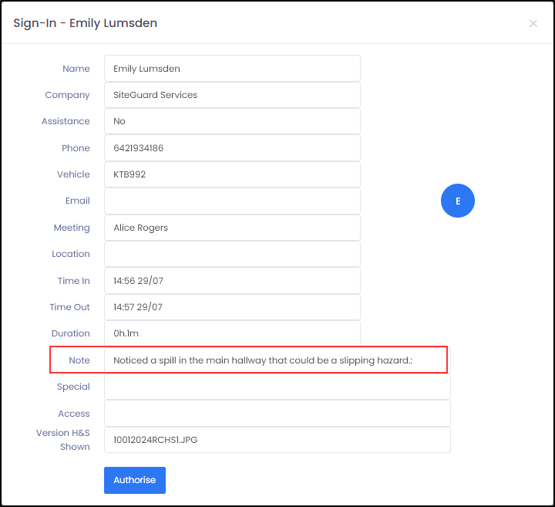Focus the Assistance field showing No
This screenshot has width=555, height=507.
[x=232, y=121]
